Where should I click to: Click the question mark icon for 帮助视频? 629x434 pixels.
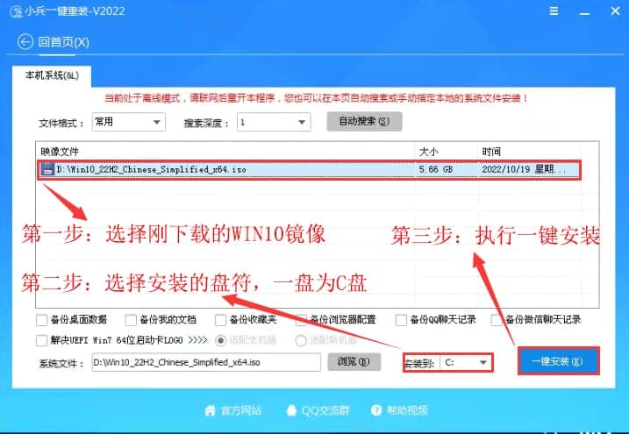click(376, 410)
